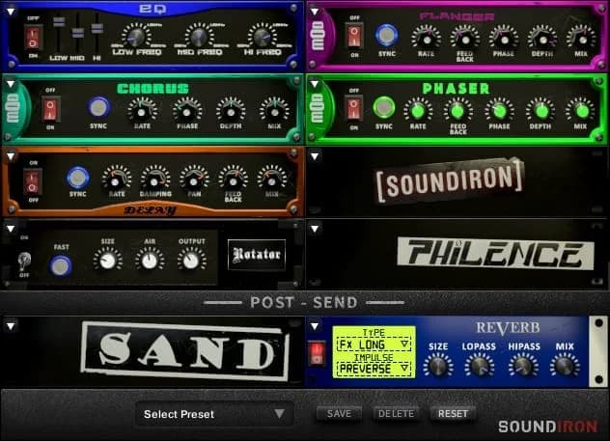Click the Delay Damping knob
The height and width of the screenshot is (441, 610).
[x=155, y=179]
